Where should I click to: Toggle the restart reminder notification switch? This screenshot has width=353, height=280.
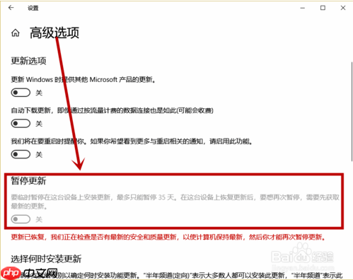[x=21, y=154]
